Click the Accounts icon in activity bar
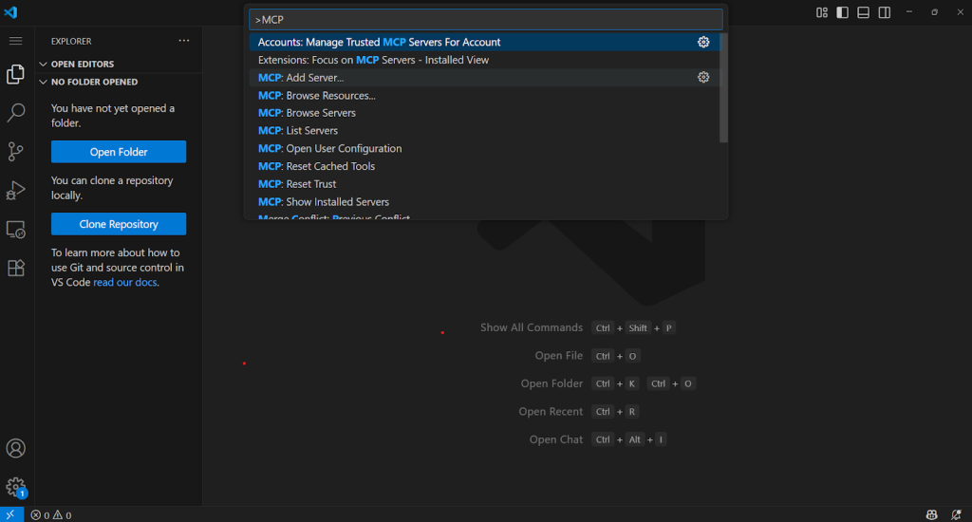The image size is (972, 522). click(x=15, y=448)
